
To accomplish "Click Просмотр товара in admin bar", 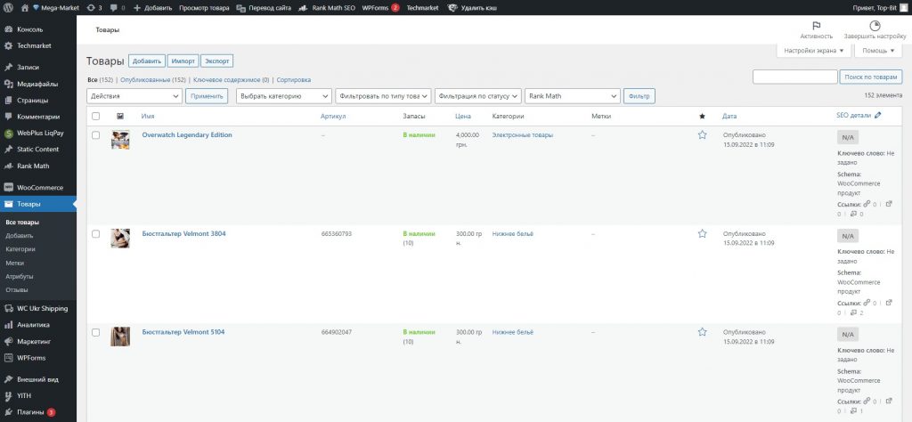I will point(204,8).
